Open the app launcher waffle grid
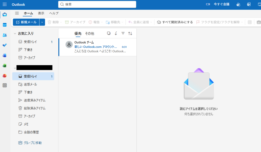 (5, 4)
